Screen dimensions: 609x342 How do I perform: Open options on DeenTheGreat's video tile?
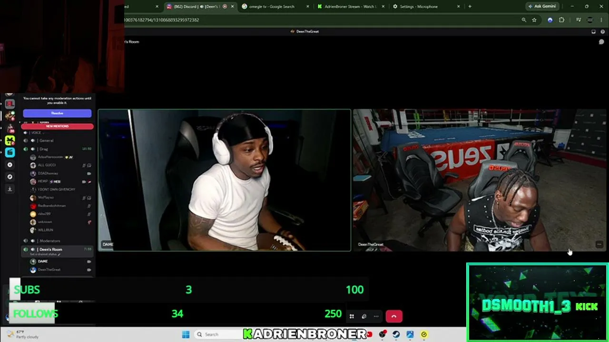click(599, 245)
